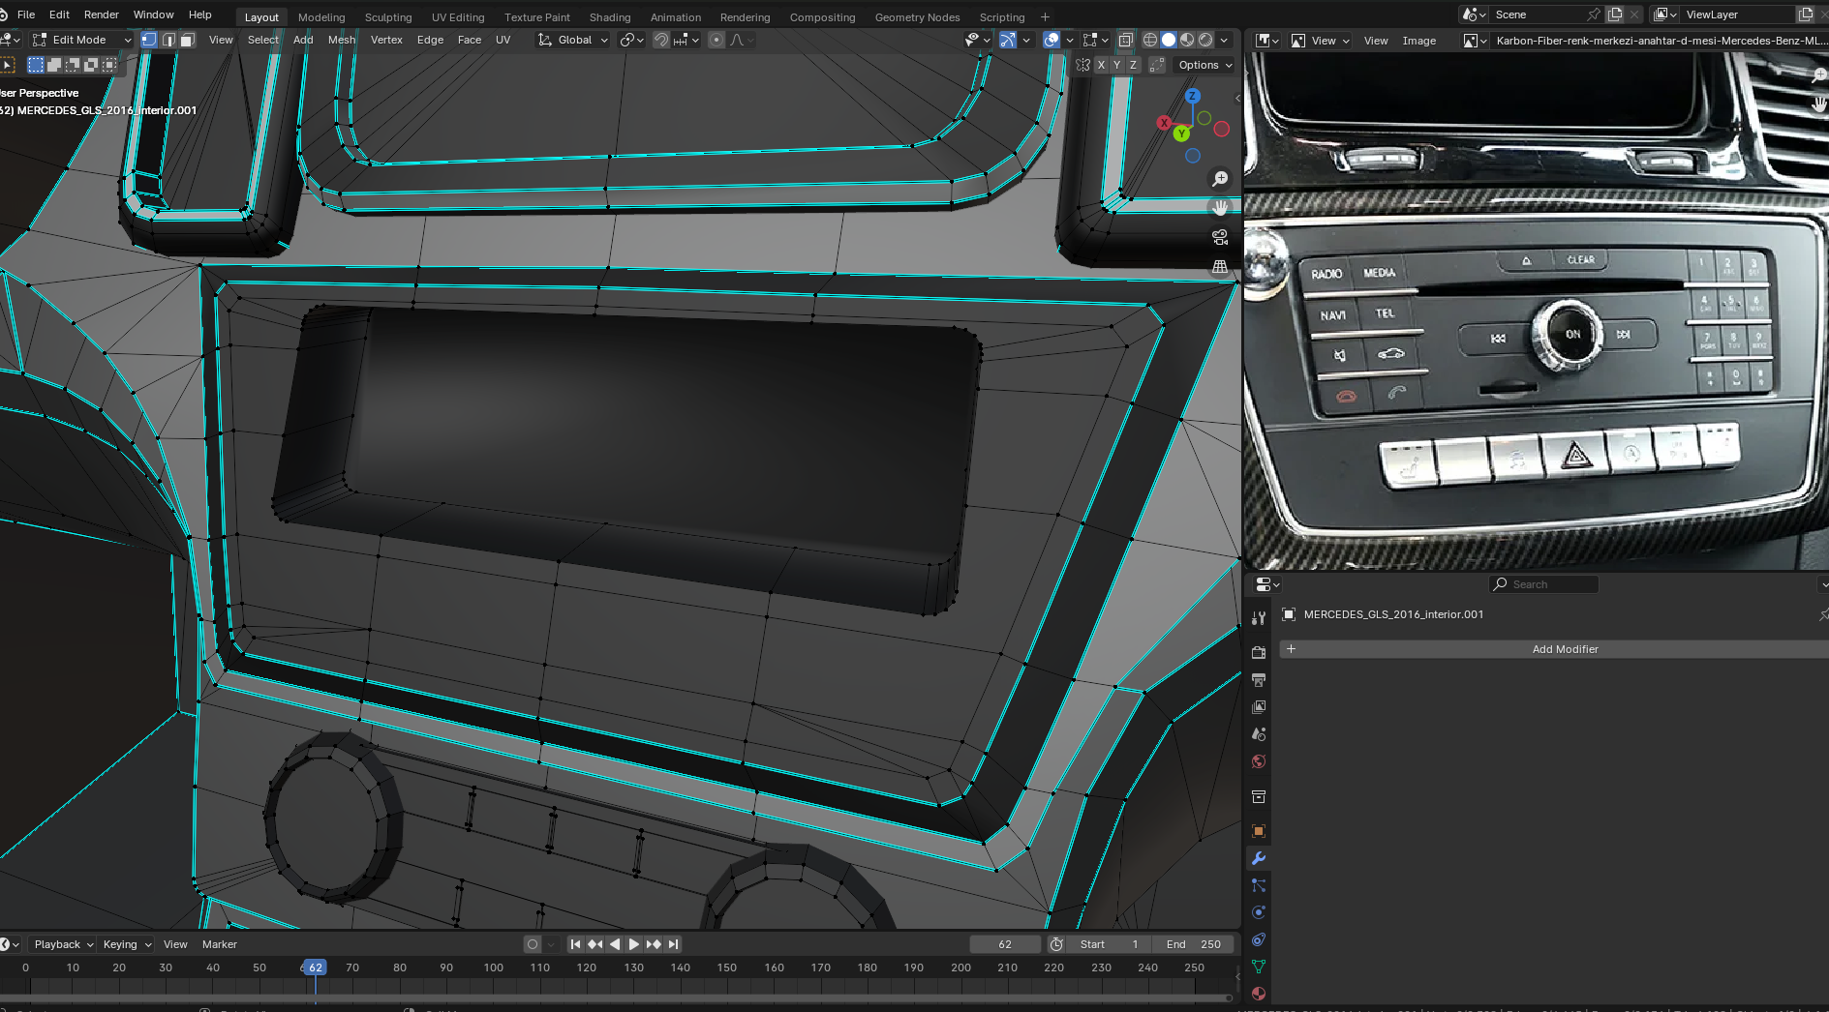
Task: Open the World properties tab icon
Action: [1259, 761]
